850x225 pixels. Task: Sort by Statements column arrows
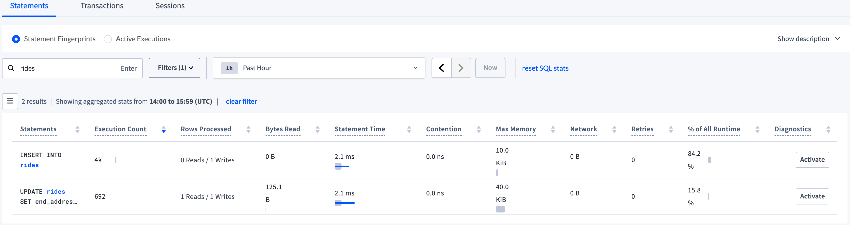point(77,129)
